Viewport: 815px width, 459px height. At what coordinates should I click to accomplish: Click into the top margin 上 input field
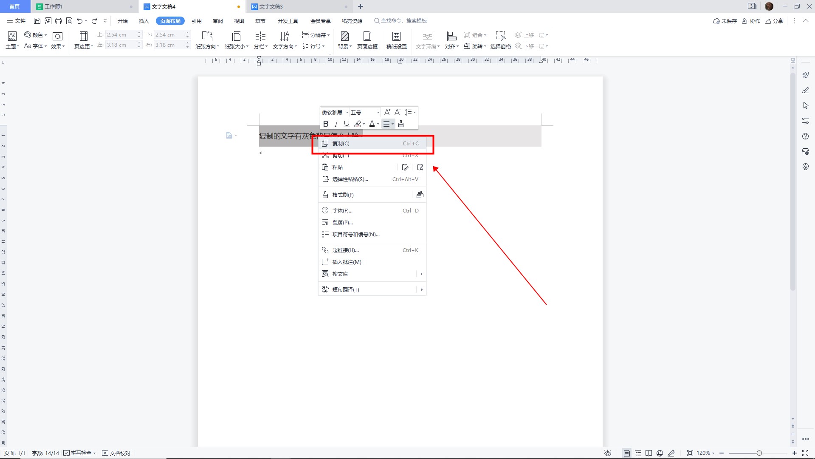[121, 35]
